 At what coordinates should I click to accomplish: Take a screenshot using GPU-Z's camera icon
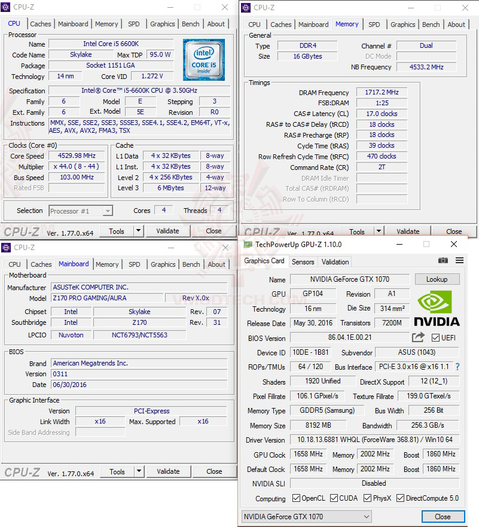pos(443,261)
